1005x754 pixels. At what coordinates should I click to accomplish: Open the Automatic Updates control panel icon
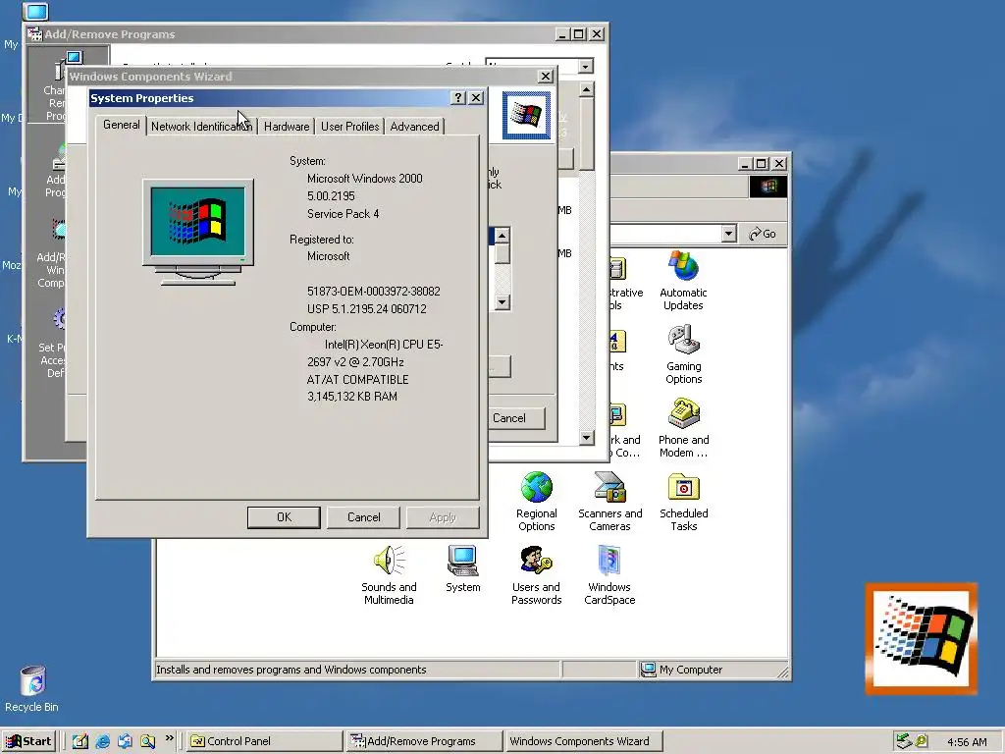[x=683, y=281]
